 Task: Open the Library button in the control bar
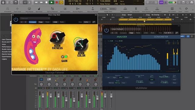tap(3, 2)
